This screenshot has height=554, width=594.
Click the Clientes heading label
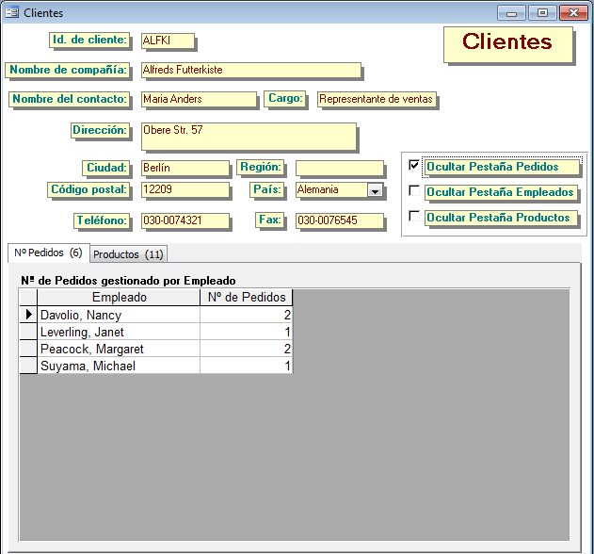point(508,44)
